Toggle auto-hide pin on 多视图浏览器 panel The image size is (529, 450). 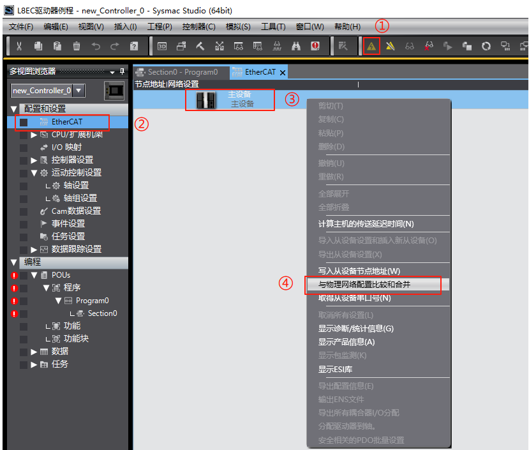[121, 71]
